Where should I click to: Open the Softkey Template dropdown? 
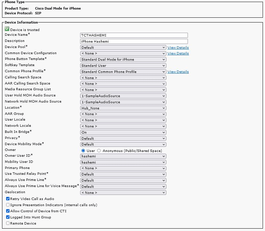(x=123, y=65)
